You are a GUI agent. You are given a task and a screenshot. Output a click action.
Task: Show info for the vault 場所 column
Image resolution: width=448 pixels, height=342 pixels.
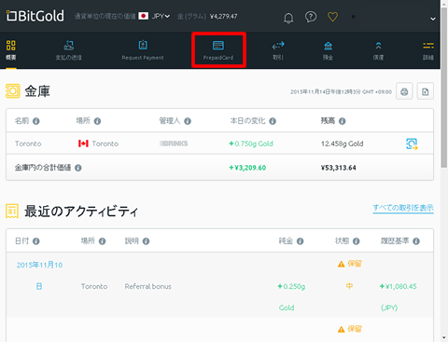[x=97, y=121]
